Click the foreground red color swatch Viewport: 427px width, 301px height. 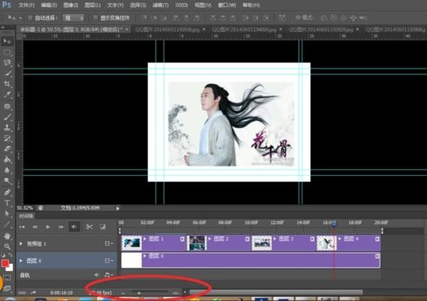click(x=5, y=263)
